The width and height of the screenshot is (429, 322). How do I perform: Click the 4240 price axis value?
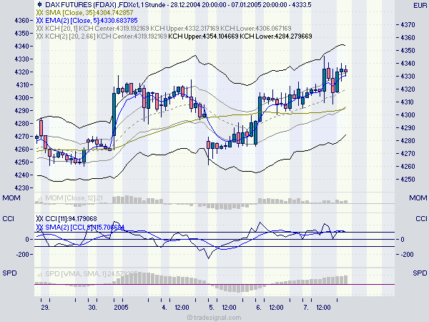(21, 175)
